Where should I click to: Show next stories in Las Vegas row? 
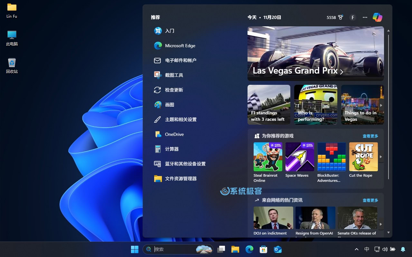[x=381, y=105]
